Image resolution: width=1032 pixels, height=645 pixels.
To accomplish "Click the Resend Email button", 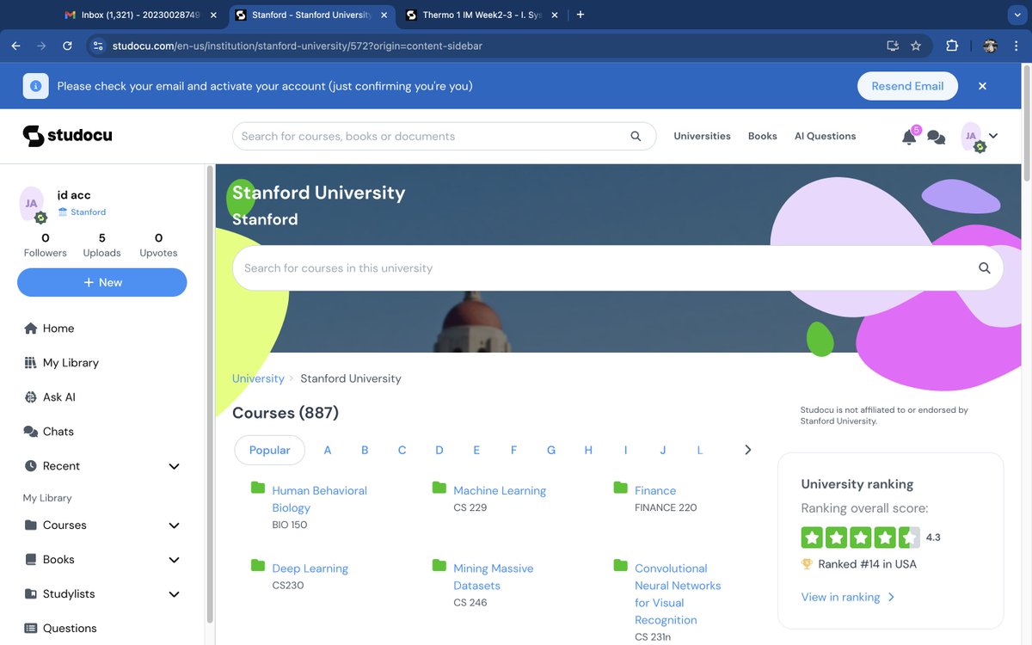I will point(907,86).
